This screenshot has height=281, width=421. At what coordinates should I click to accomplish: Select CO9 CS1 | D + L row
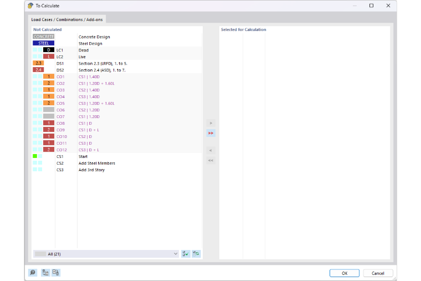coord(117,130)
